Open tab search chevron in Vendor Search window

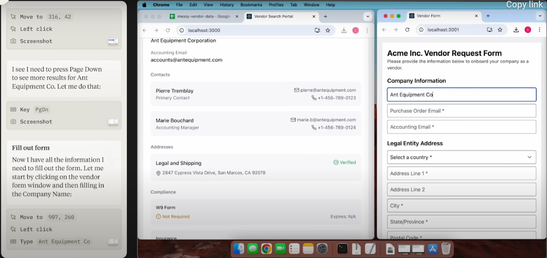point(367,16)
